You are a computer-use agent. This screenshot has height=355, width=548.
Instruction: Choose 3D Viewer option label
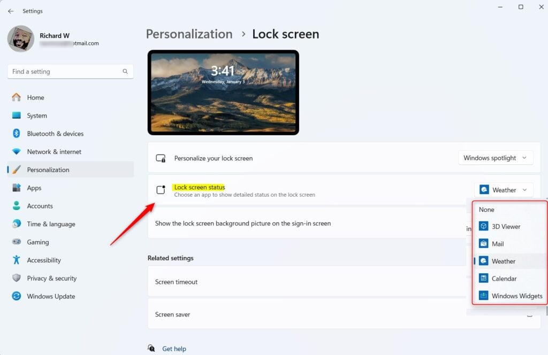(x=506, y=227)
